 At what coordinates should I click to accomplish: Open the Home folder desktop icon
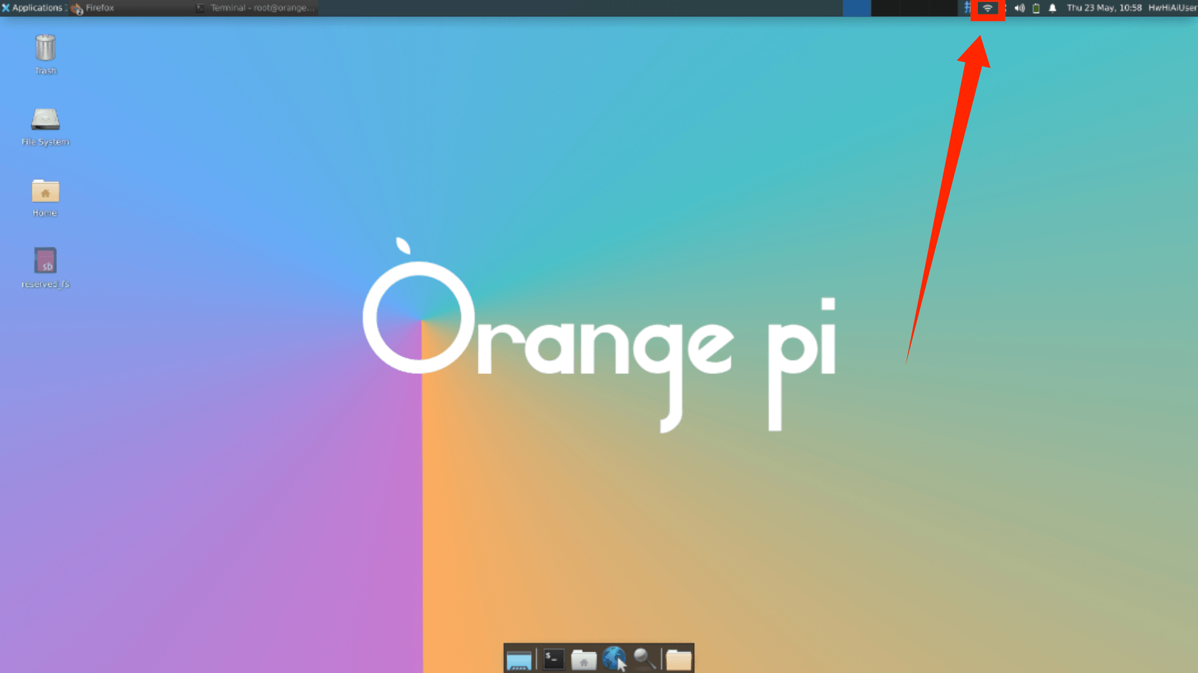[46, 198]
